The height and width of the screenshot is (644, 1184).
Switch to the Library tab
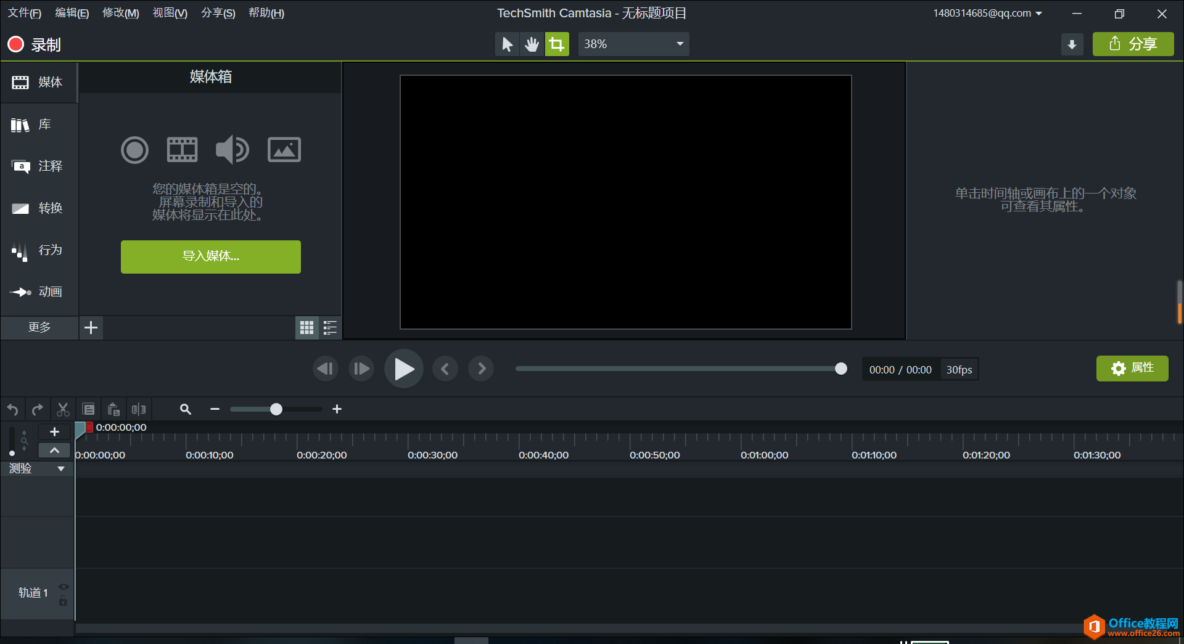[x=38, y=124]
